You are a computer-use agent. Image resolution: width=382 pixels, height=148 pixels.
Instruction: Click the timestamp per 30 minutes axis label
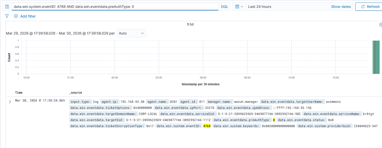[x=200, y=84]
